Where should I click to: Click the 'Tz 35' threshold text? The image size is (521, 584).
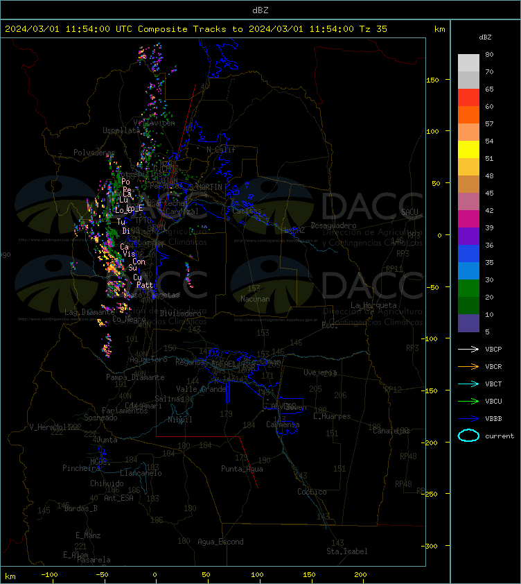(x=373, y=29)
